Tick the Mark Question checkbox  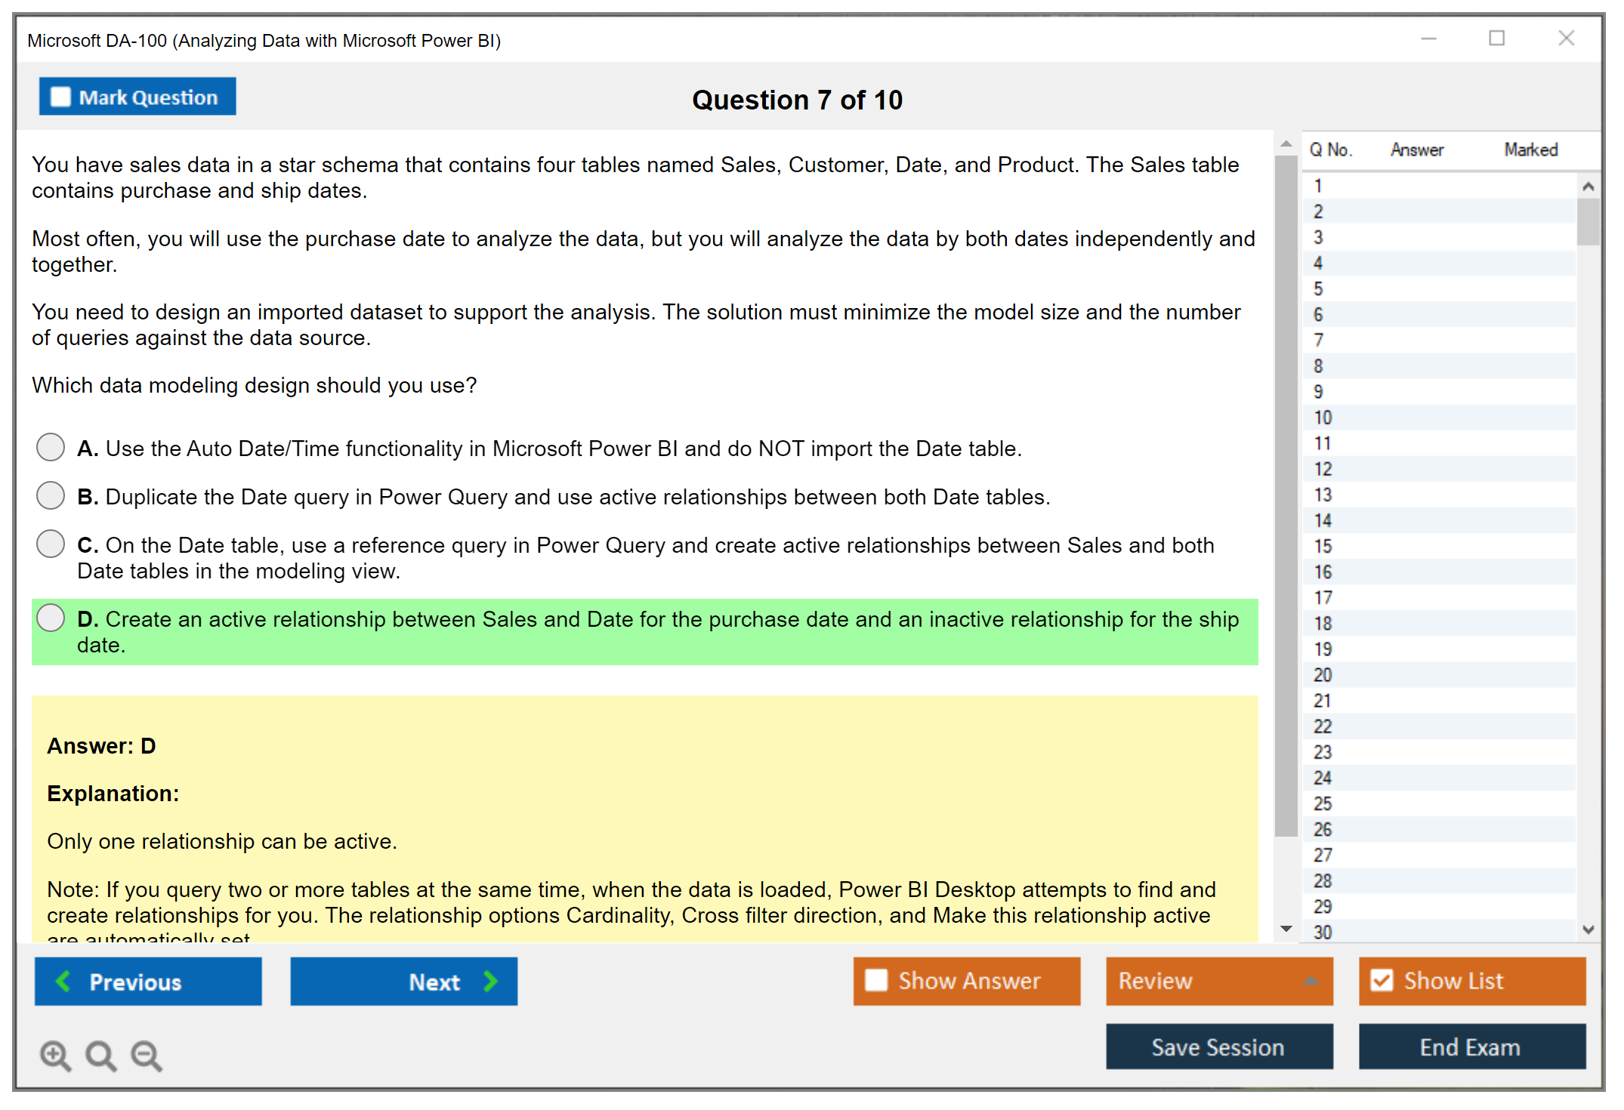(60, 97)
